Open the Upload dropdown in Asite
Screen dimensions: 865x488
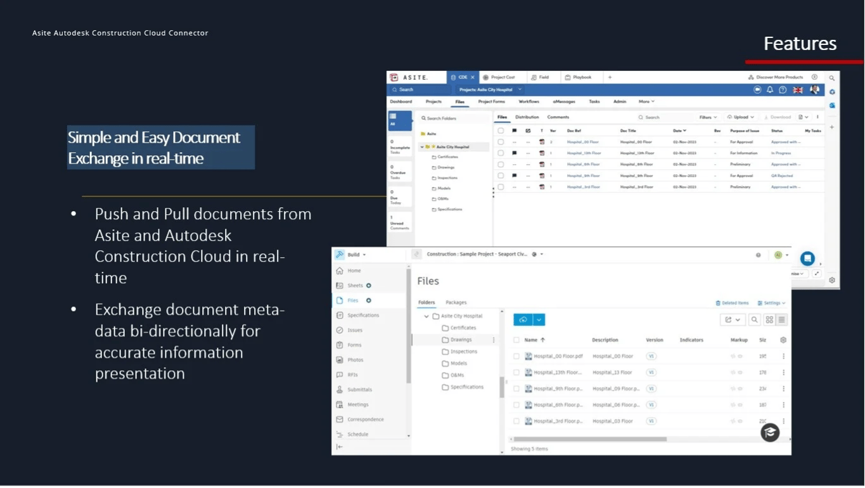point(741,117)
